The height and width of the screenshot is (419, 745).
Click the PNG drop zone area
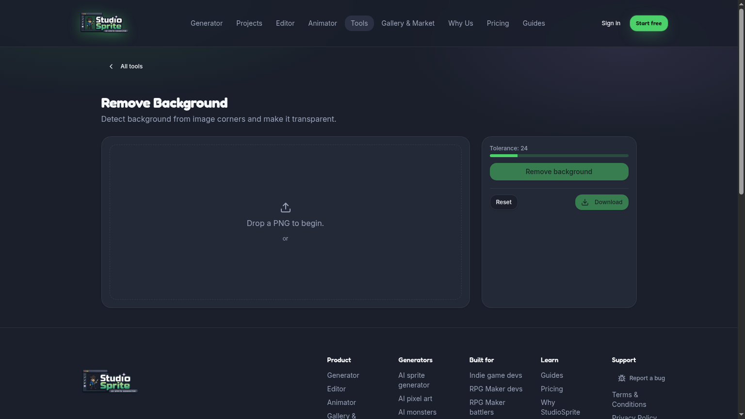[285, 222]
